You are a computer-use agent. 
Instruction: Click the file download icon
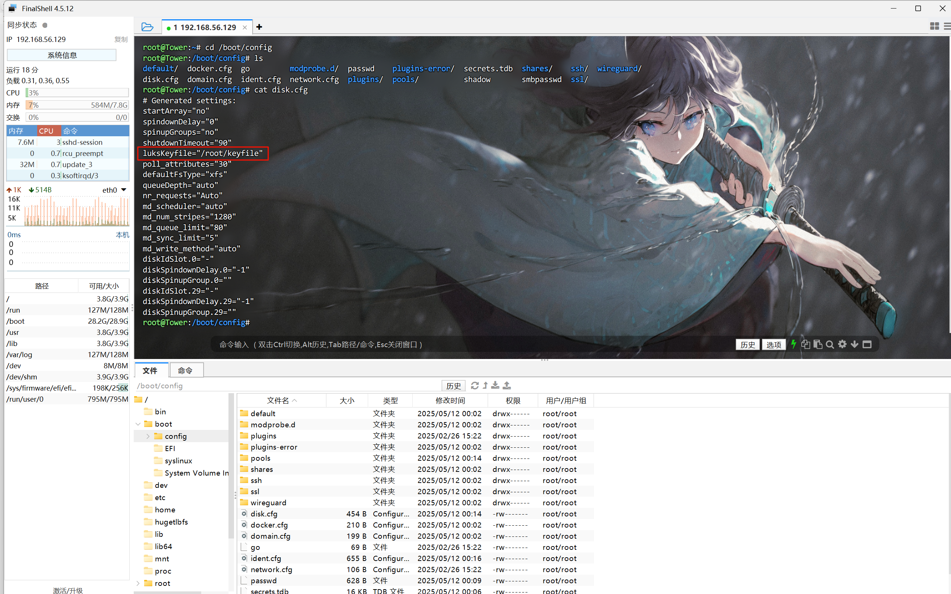tap(495, 385)
